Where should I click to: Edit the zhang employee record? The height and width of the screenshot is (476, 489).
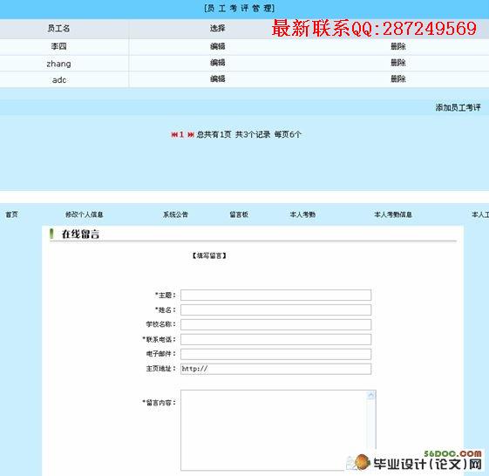[217, 63]
